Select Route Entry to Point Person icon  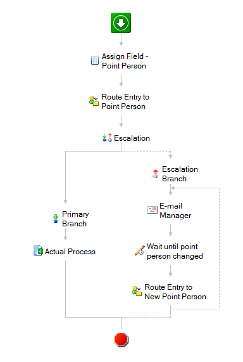(94, 101)
